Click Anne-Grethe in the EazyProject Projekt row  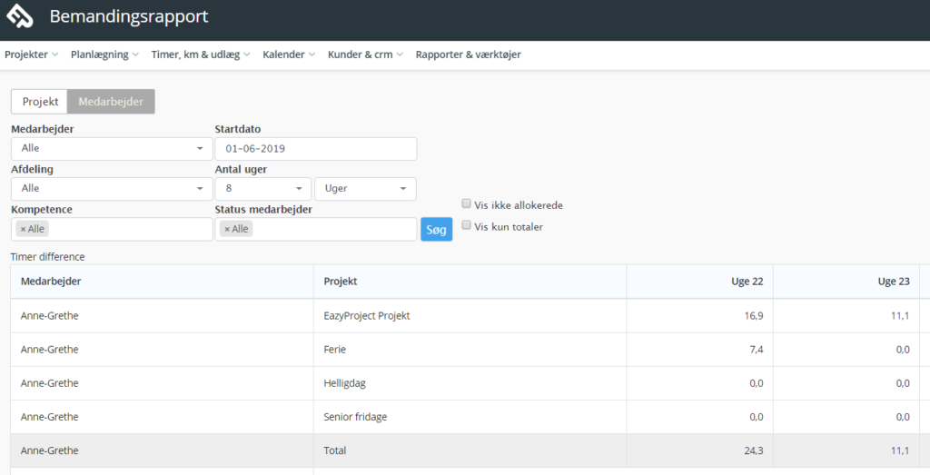tap(49, 316)
